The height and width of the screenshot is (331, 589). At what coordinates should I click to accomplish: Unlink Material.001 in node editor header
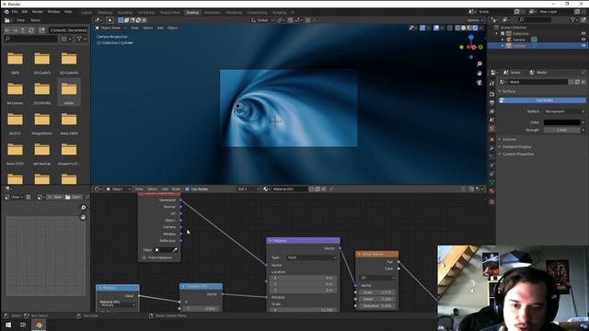coord(324,188)
